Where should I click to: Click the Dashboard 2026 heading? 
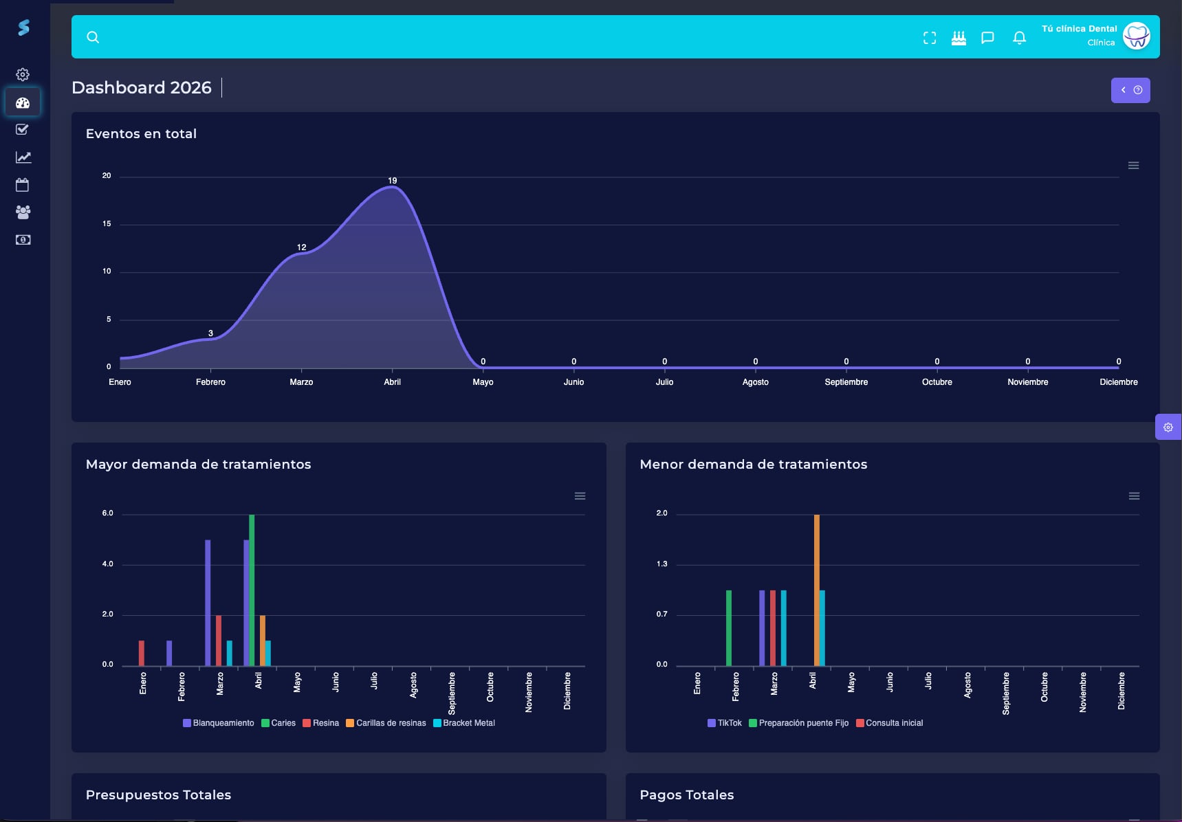(142, 88)
